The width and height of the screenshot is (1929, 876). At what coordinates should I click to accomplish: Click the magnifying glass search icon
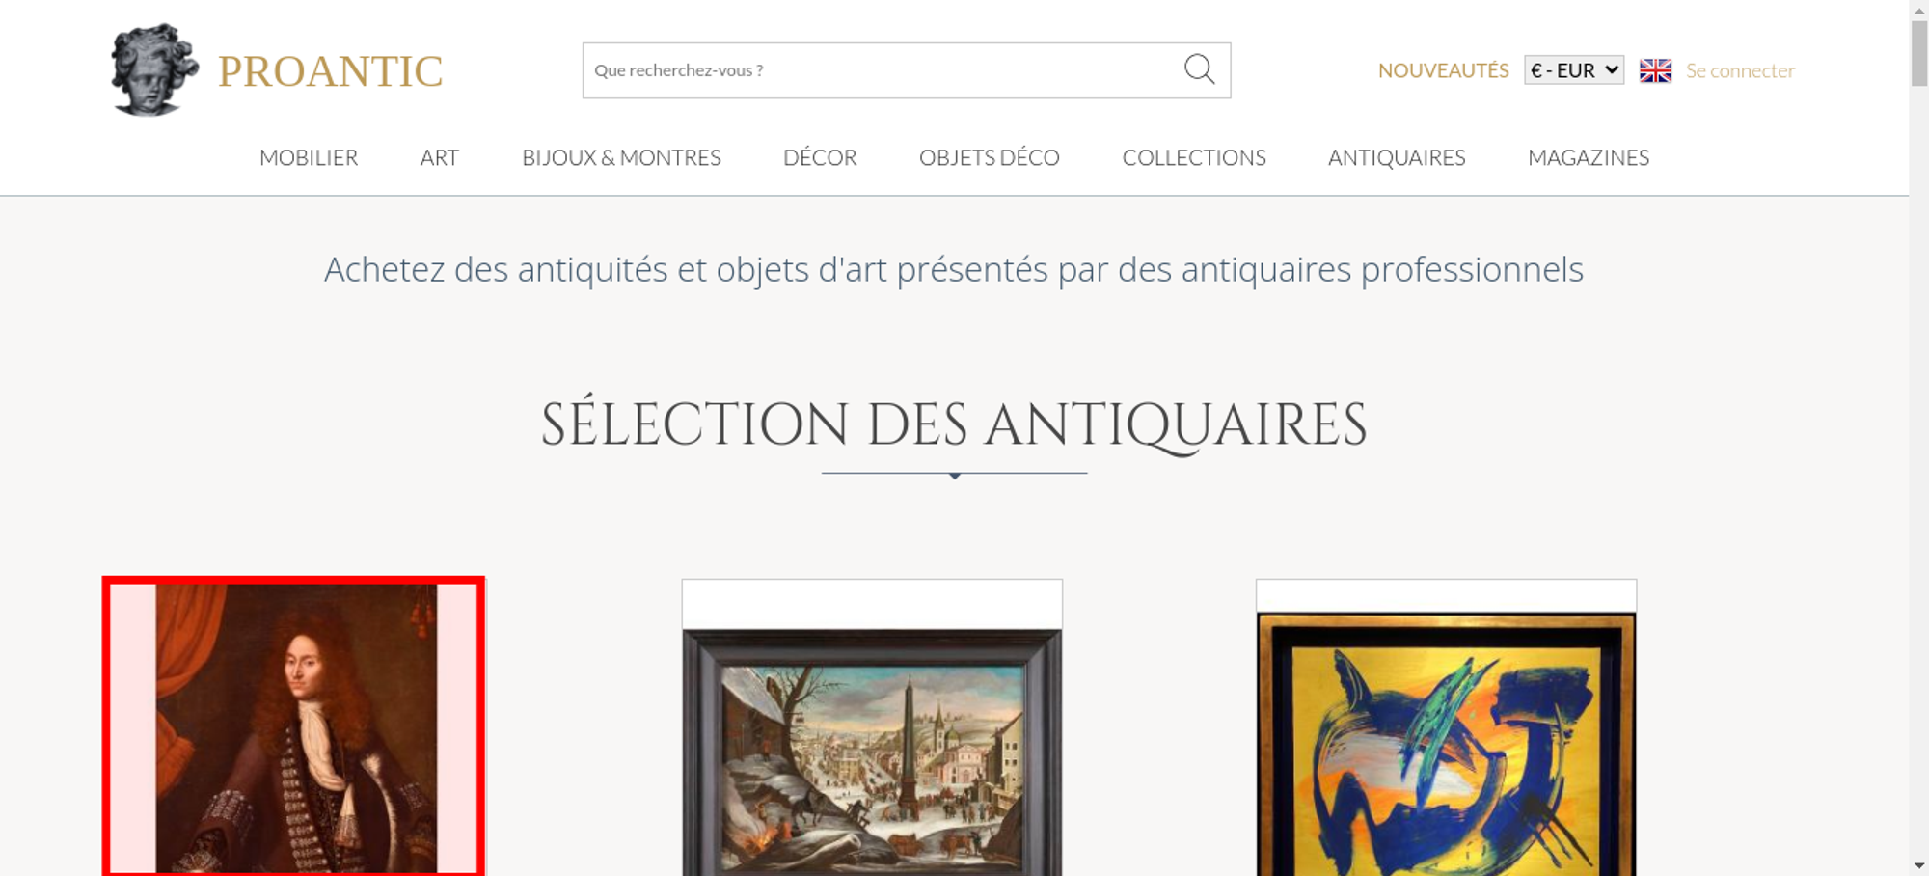[1199, 69]
